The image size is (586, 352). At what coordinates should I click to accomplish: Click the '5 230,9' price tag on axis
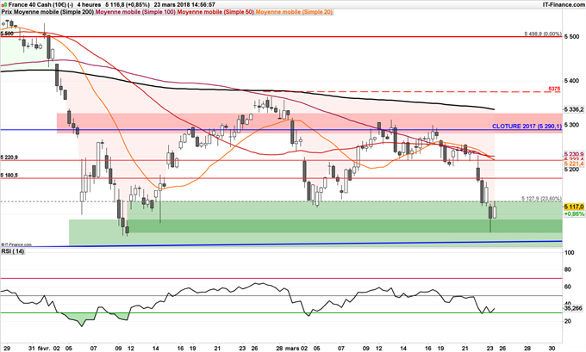(x=574, y=154)
